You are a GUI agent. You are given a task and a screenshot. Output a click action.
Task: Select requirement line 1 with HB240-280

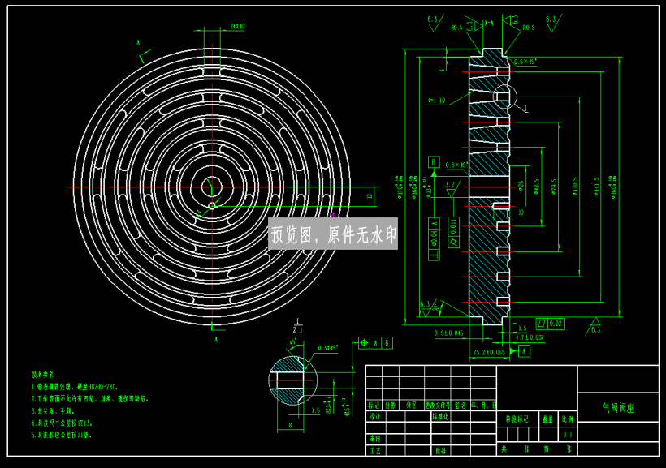coord(75,387)
